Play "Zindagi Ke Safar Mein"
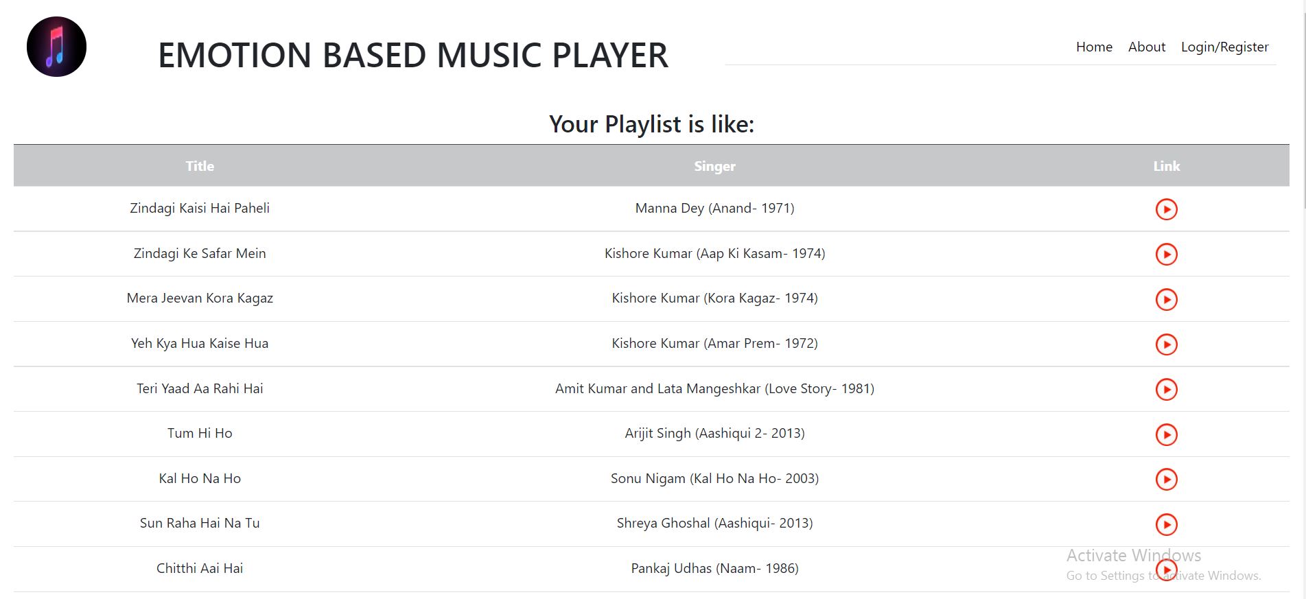This screenshot has height=599, width=1306. point(1166,254)
